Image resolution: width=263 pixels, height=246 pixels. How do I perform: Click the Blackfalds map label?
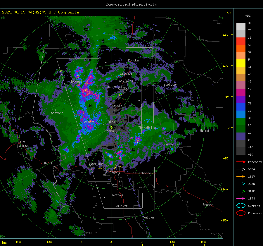point(124,81)
